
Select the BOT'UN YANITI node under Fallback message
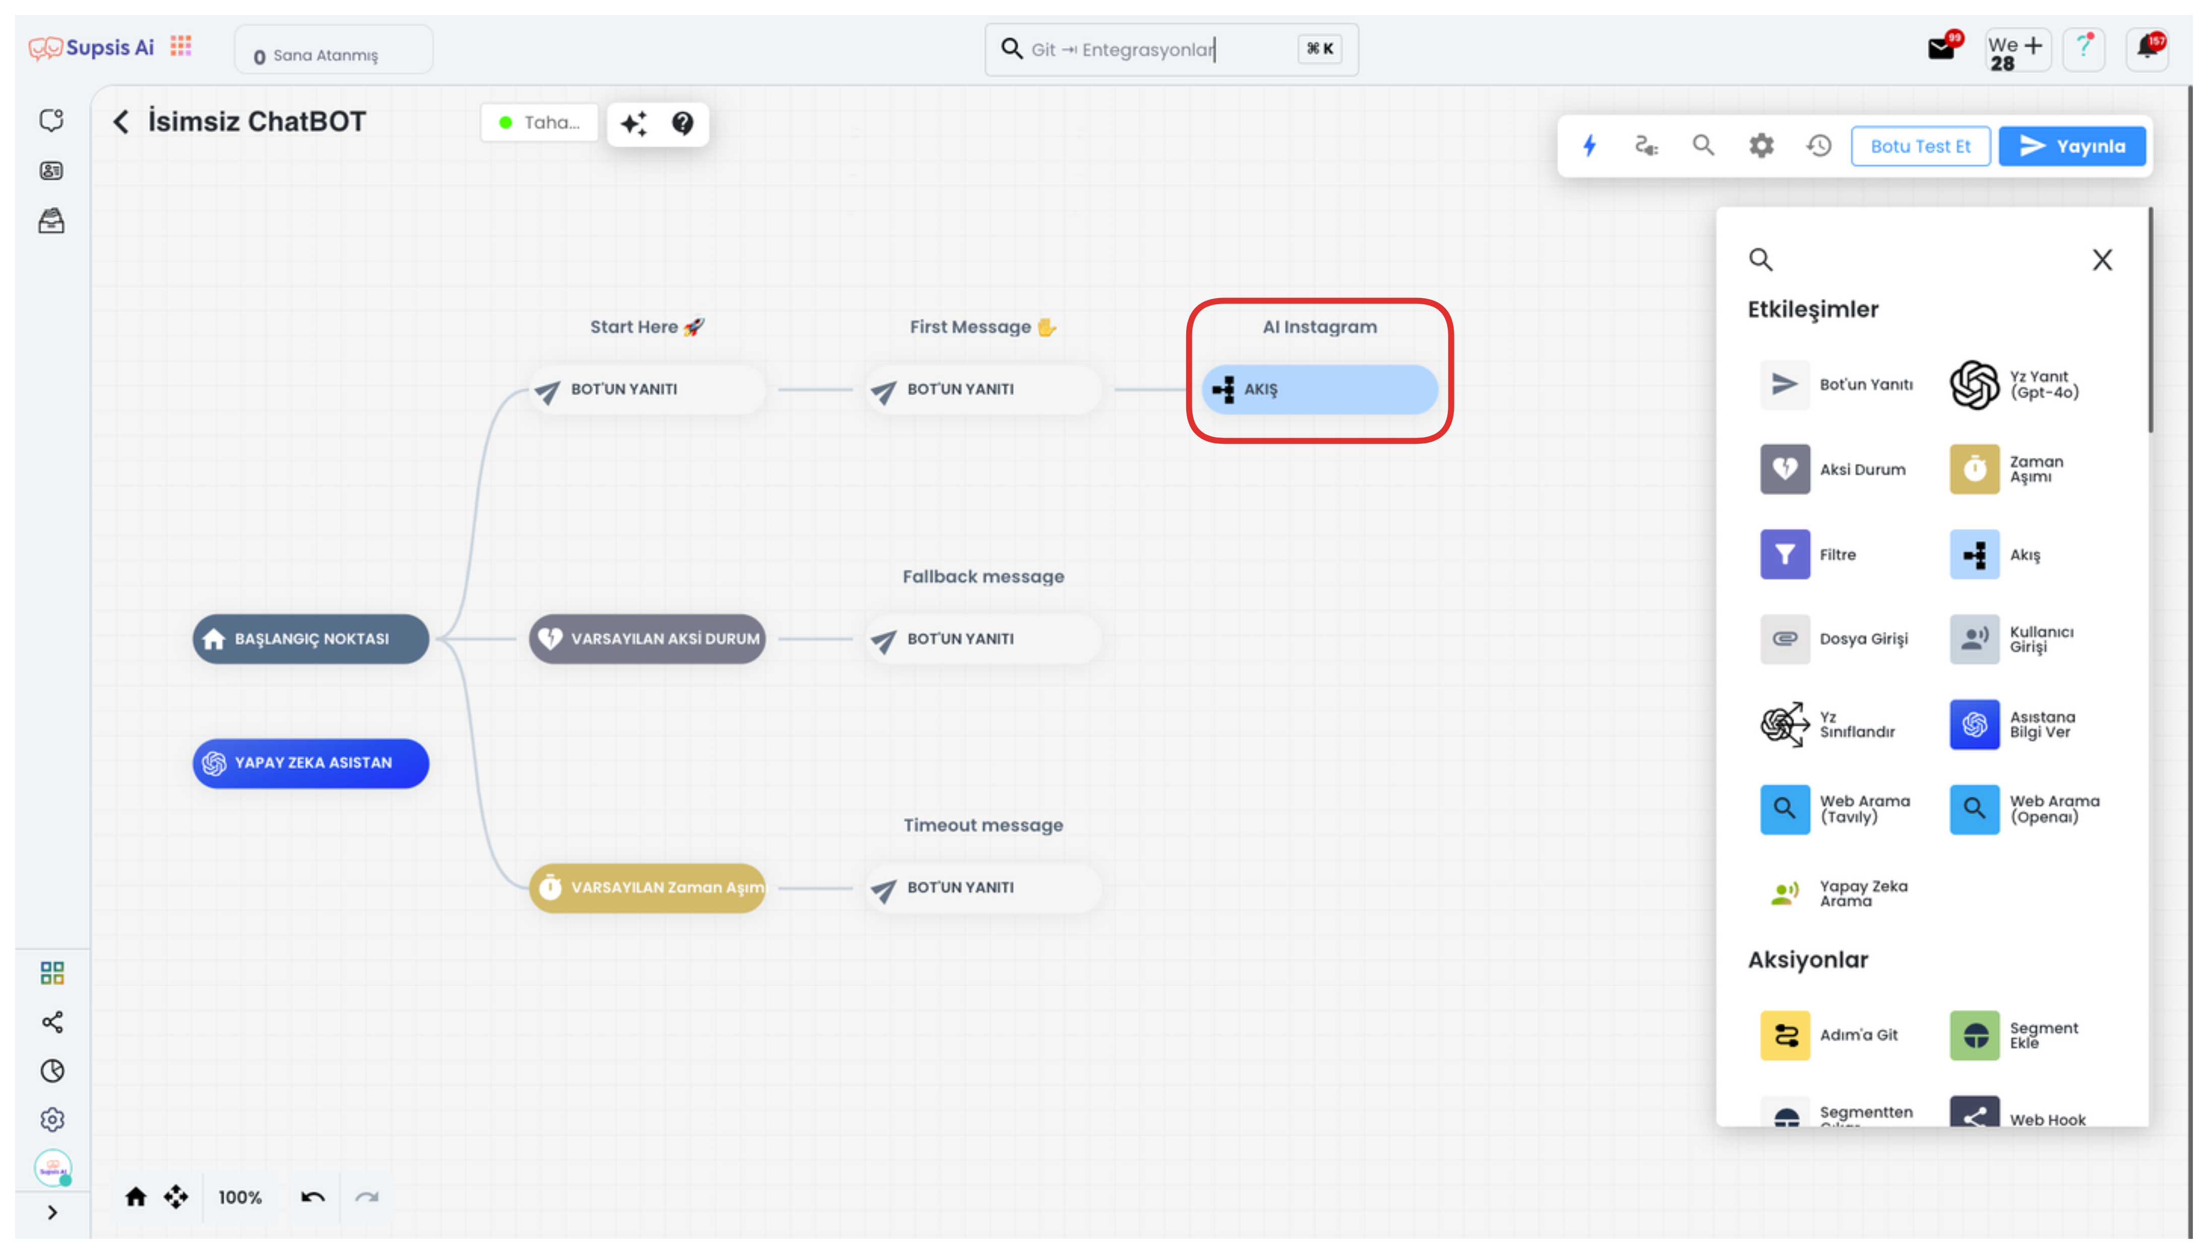983,639
